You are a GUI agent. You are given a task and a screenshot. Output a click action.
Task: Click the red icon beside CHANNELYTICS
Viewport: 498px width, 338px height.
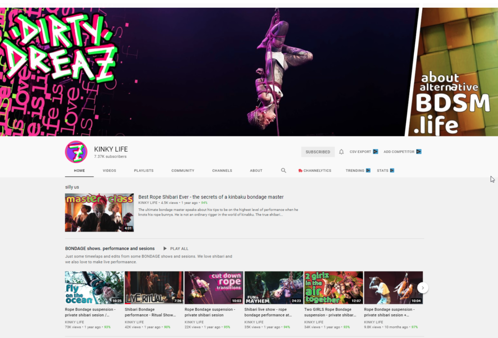click(x=300, y=170)
